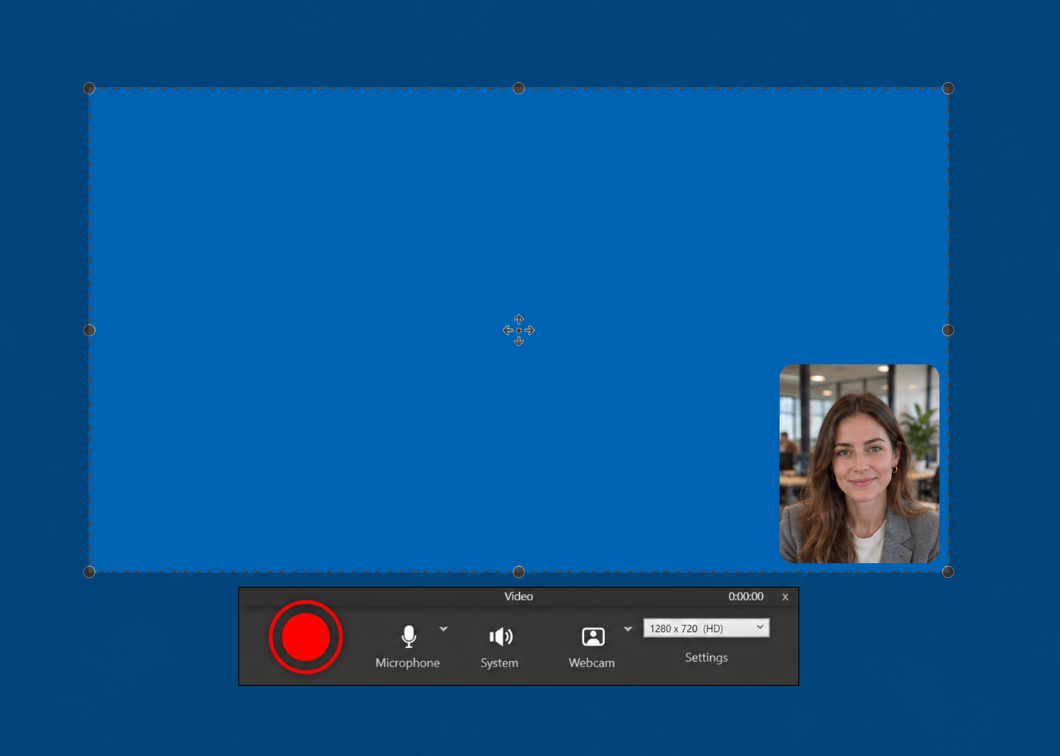Open the webcam options dropdown arrow
This screenshot has width=1060, height=756.
pyautogui.click(x=627, y=629)
